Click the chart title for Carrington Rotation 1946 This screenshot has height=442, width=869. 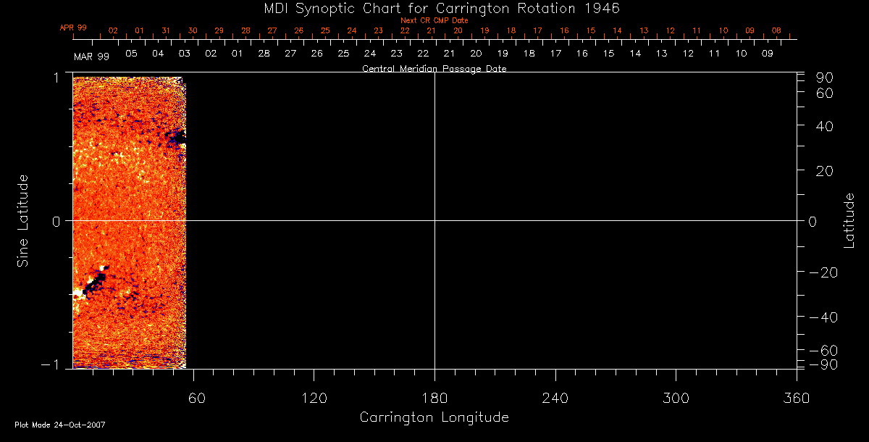(434, 8)
